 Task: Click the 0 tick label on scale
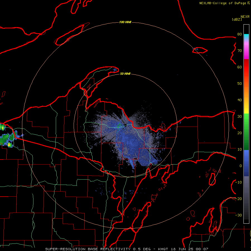tap(241, 166)
